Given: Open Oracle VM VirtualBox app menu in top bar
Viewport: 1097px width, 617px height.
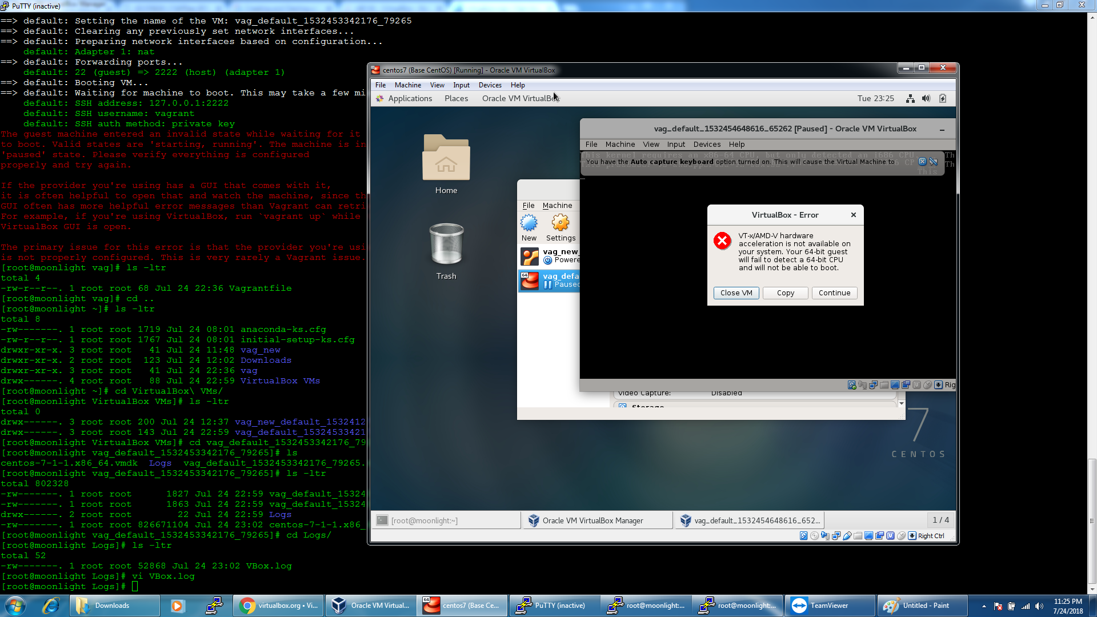Looking at the screenshot, I should click(x=520, y=98).
